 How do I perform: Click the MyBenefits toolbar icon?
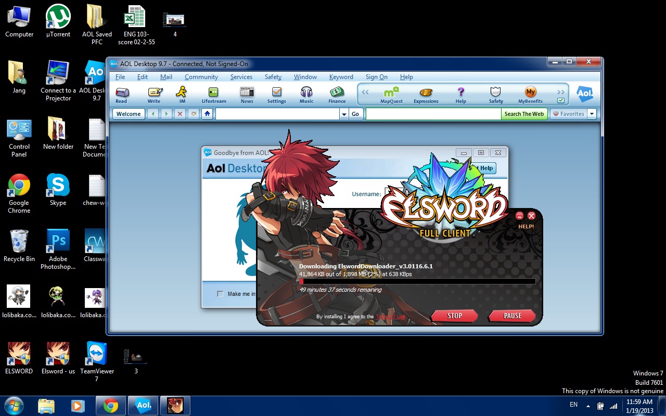530,95
